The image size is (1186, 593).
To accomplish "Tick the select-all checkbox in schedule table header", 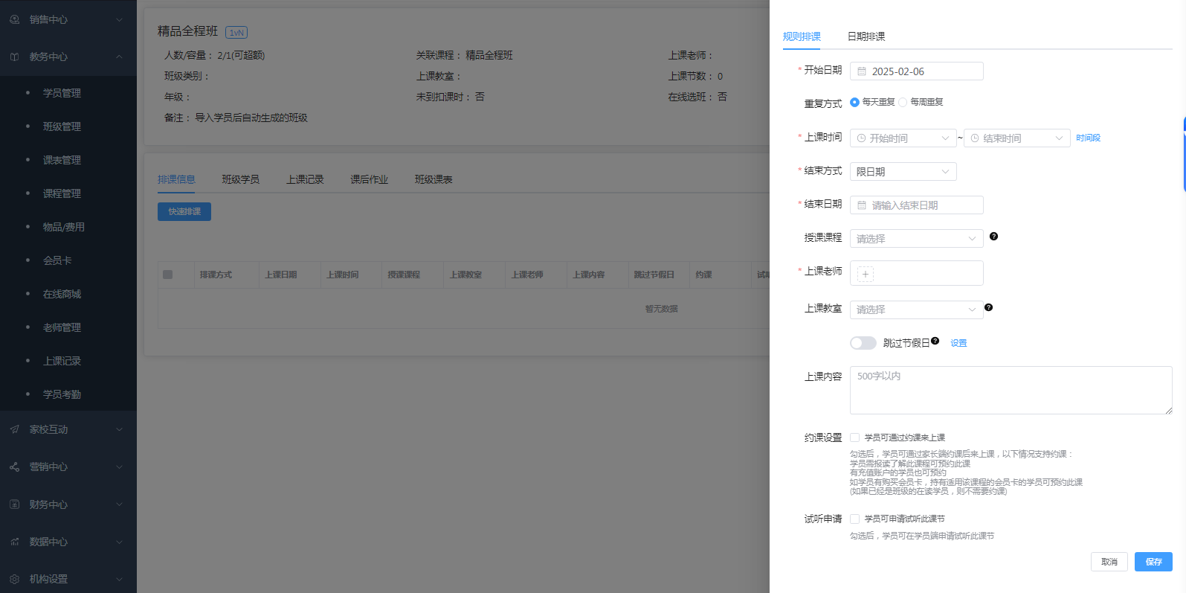I will tap(168, 275).
